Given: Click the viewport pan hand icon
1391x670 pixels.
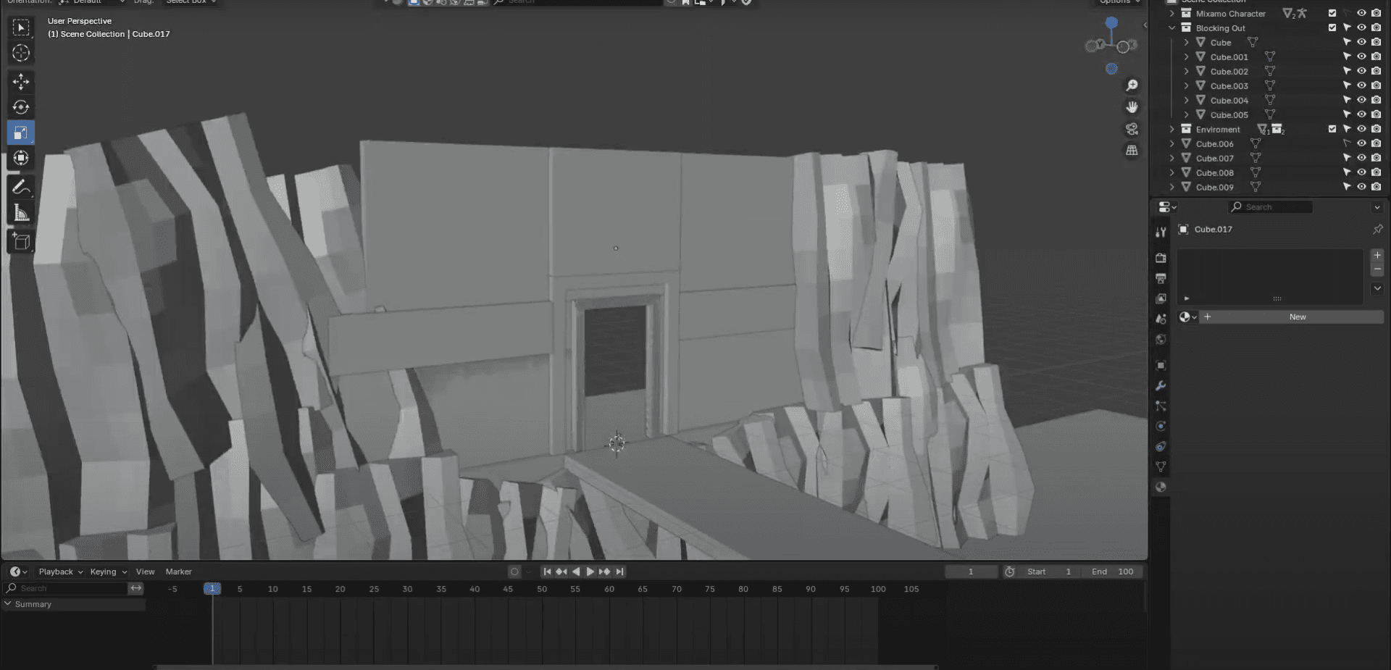Looking at the screenshot, I should (x=1132, y=107).
